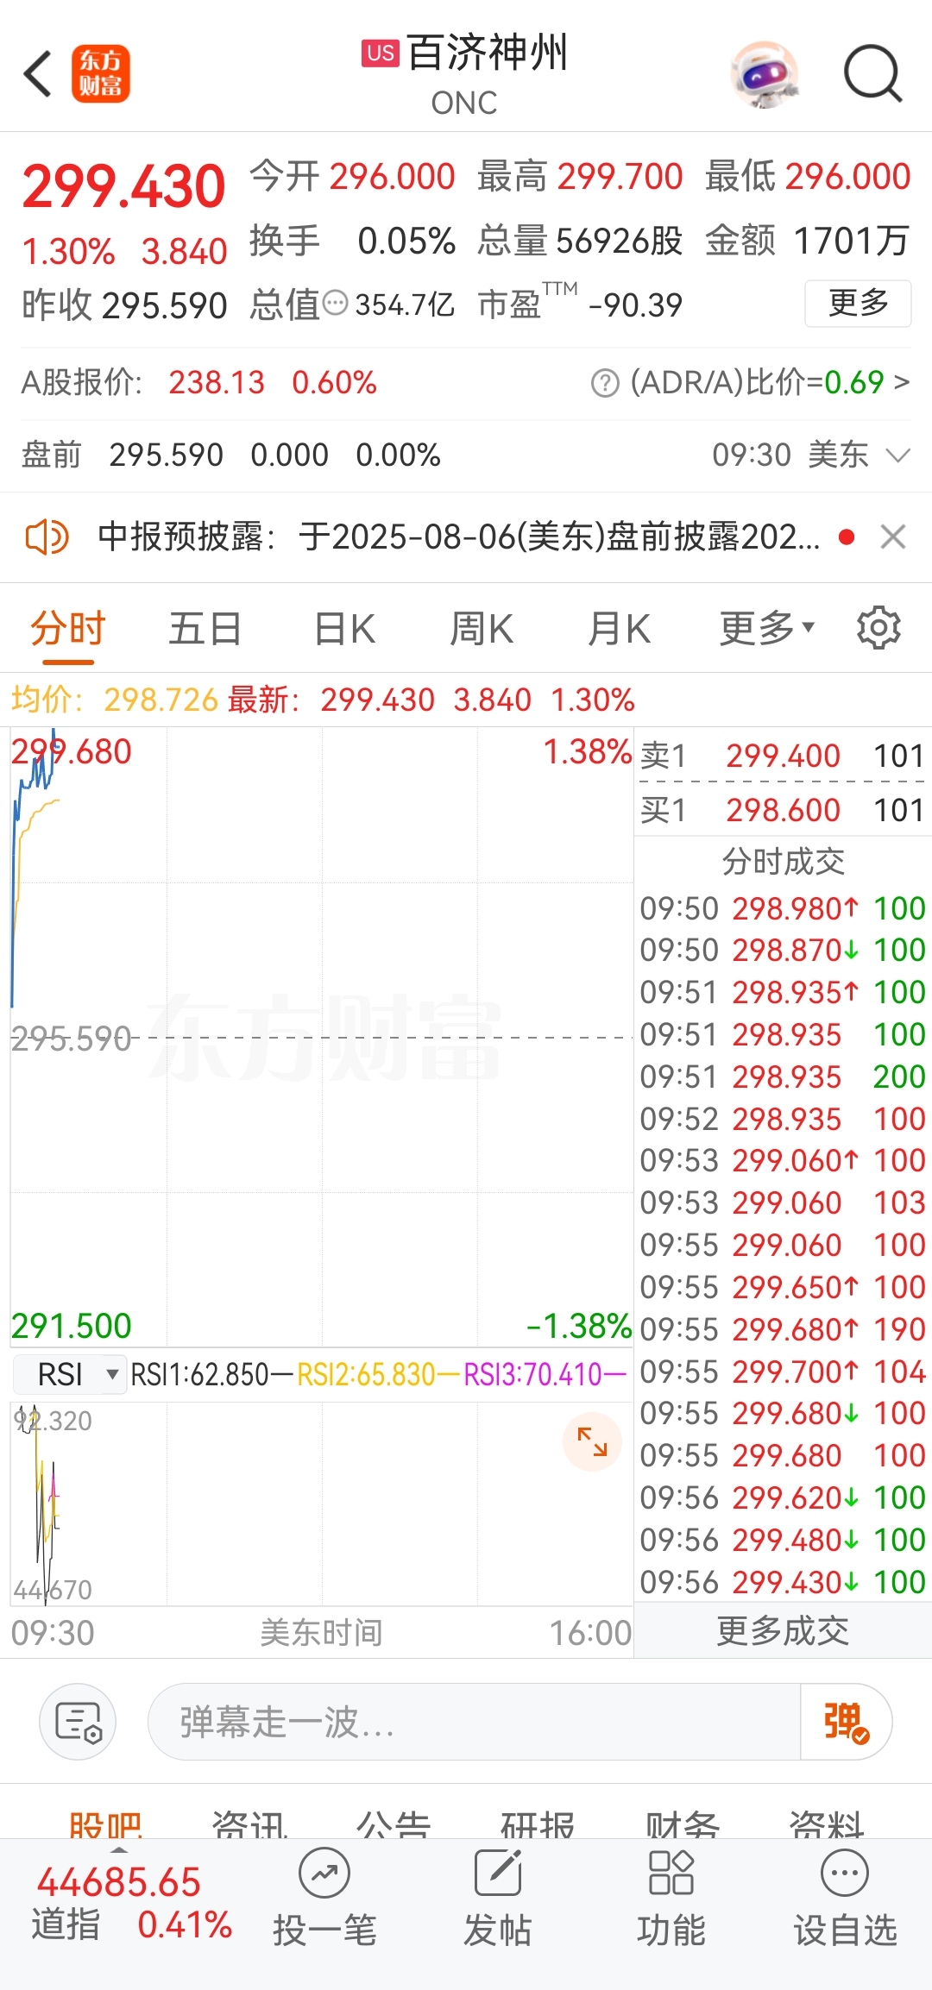Tap the 盘前 295.590 price

click(x=166, y=455)
